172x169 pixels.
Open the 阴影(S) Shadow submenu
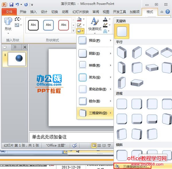click(x=95, y=54)
